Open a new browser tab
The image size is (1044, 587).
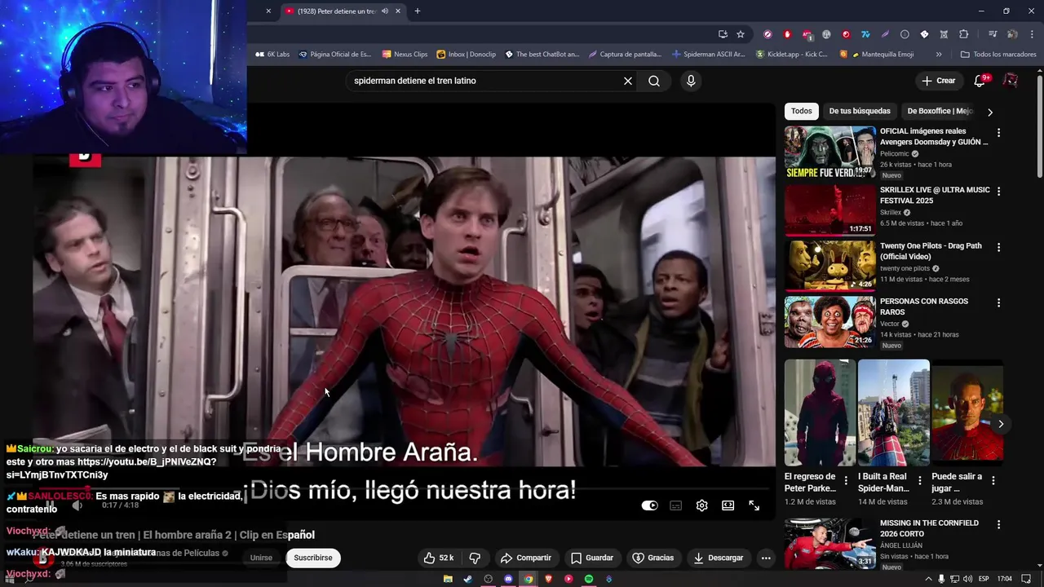[x=418, y=11]
